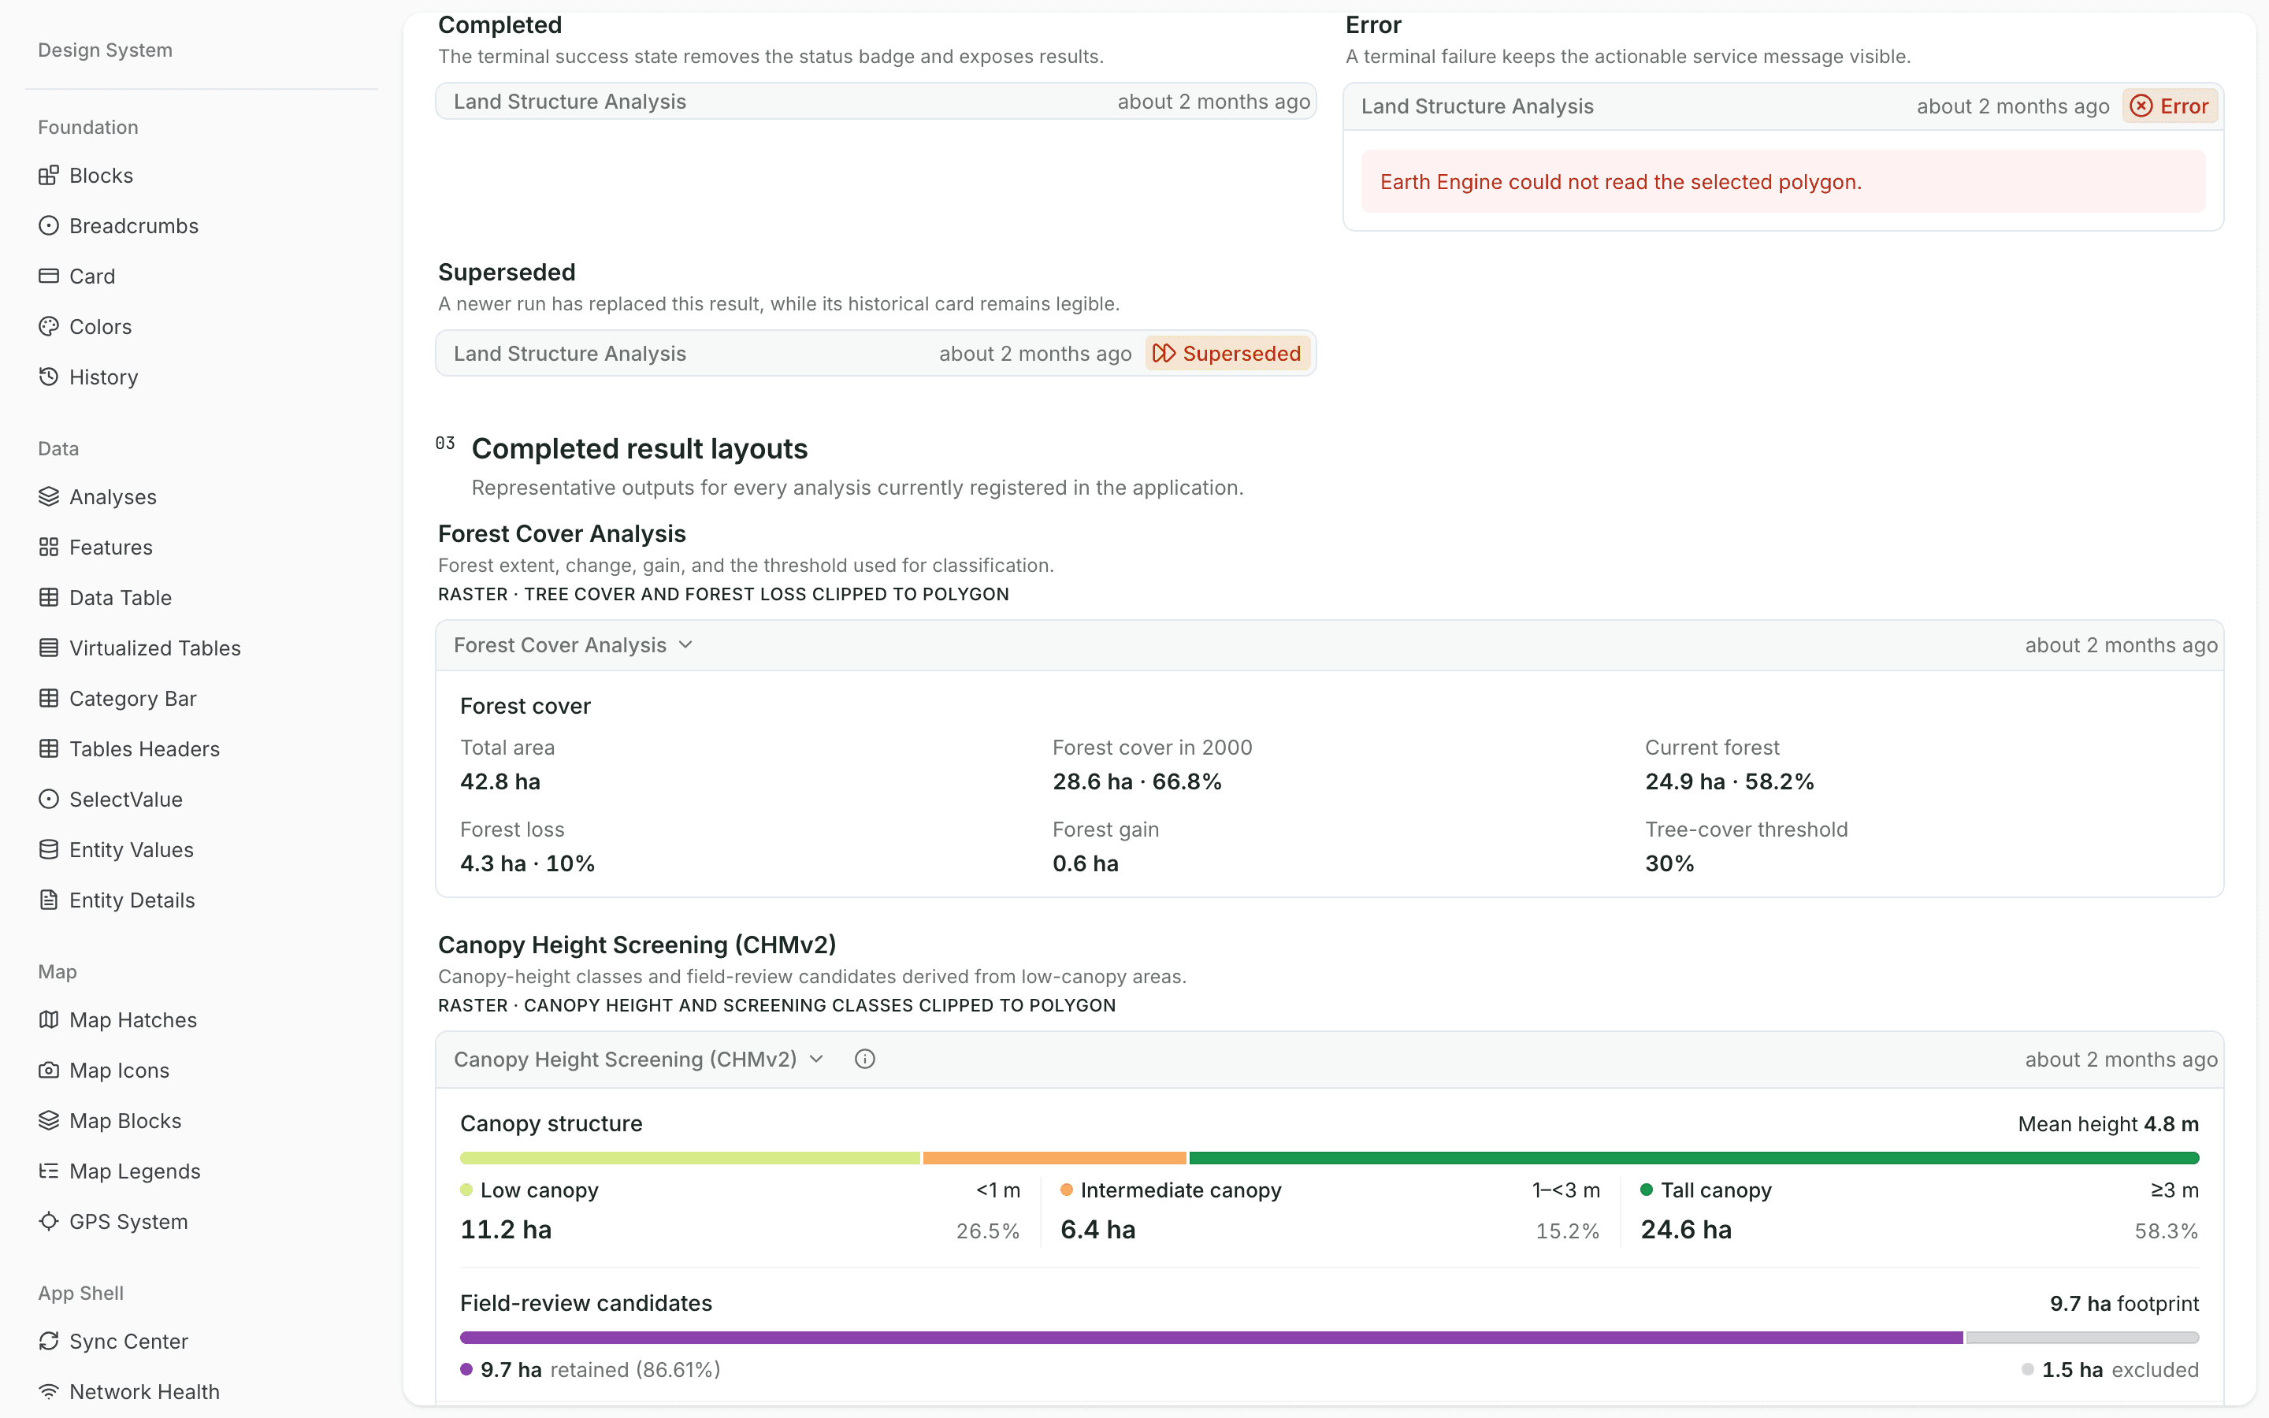Click the Earth Engine error message
Screen dimensions: 2269x1418
coord(1784,182)
